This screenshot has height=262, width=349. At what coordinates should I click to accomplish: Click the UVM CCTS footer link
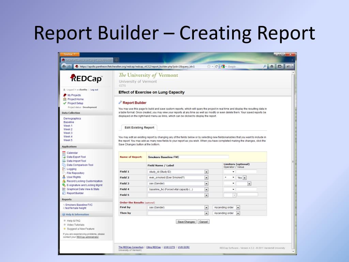tap(169, 247)
